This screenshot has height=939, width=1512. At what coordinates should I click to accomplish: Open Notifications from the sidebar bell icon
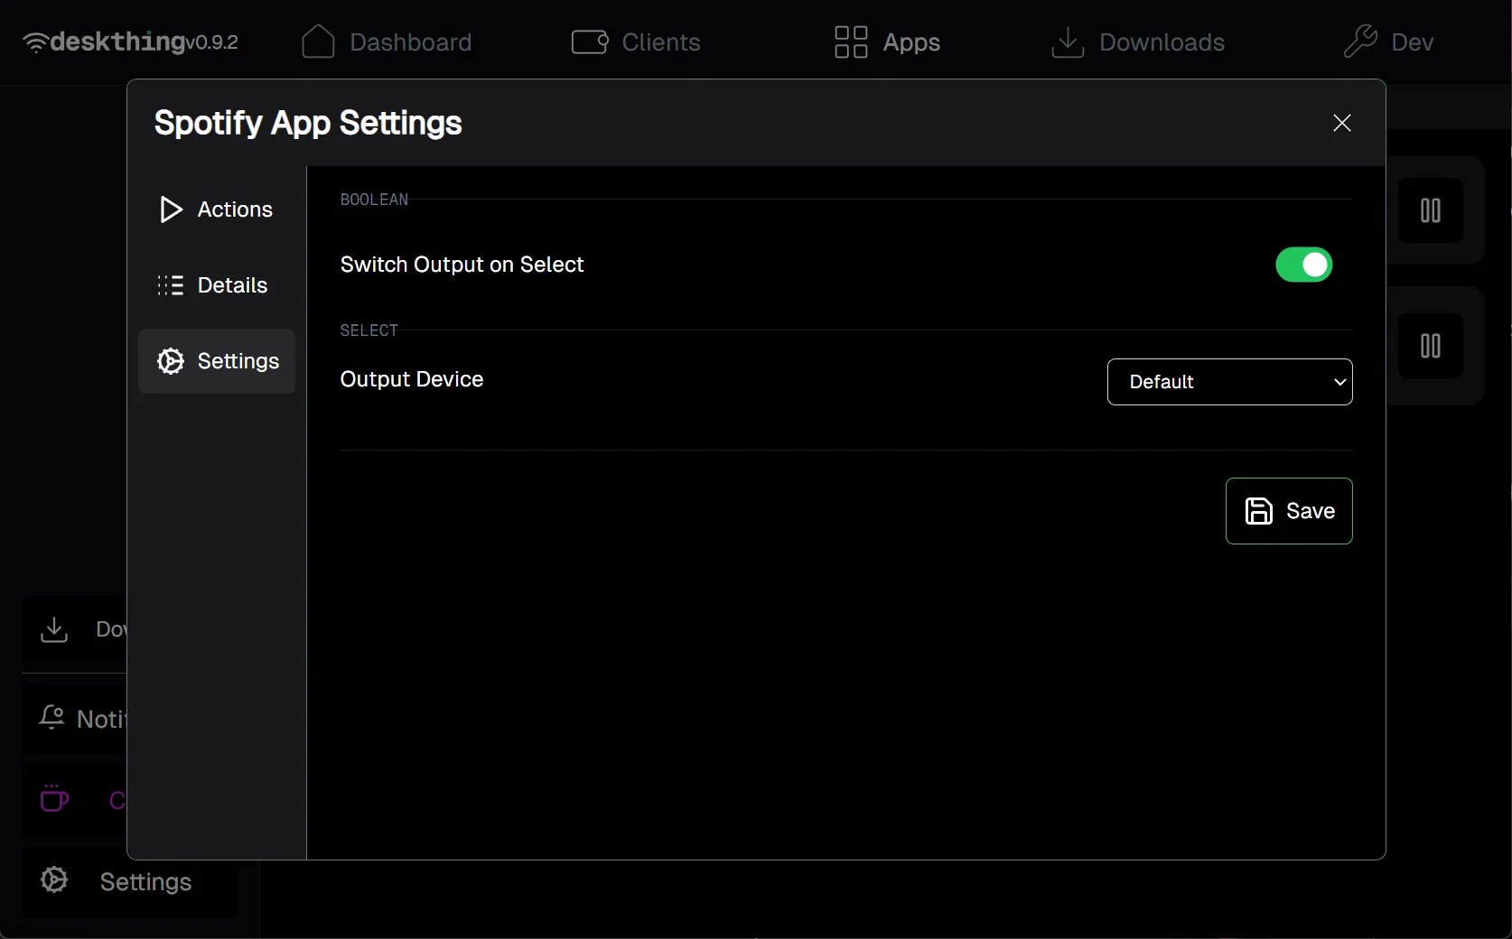coord(52,718)
